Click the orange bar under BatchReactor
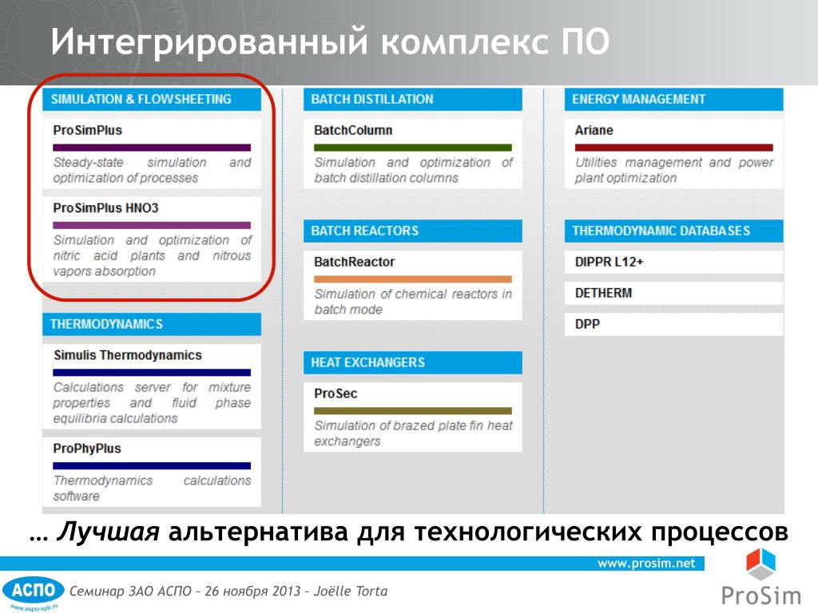 pos(413,279)
